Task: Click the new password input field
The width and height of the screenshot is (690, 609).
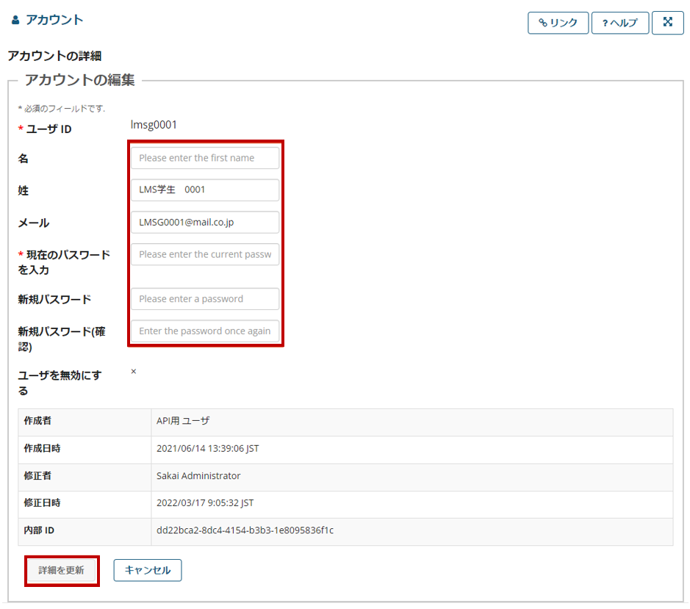Action: (x=205, y=299)
